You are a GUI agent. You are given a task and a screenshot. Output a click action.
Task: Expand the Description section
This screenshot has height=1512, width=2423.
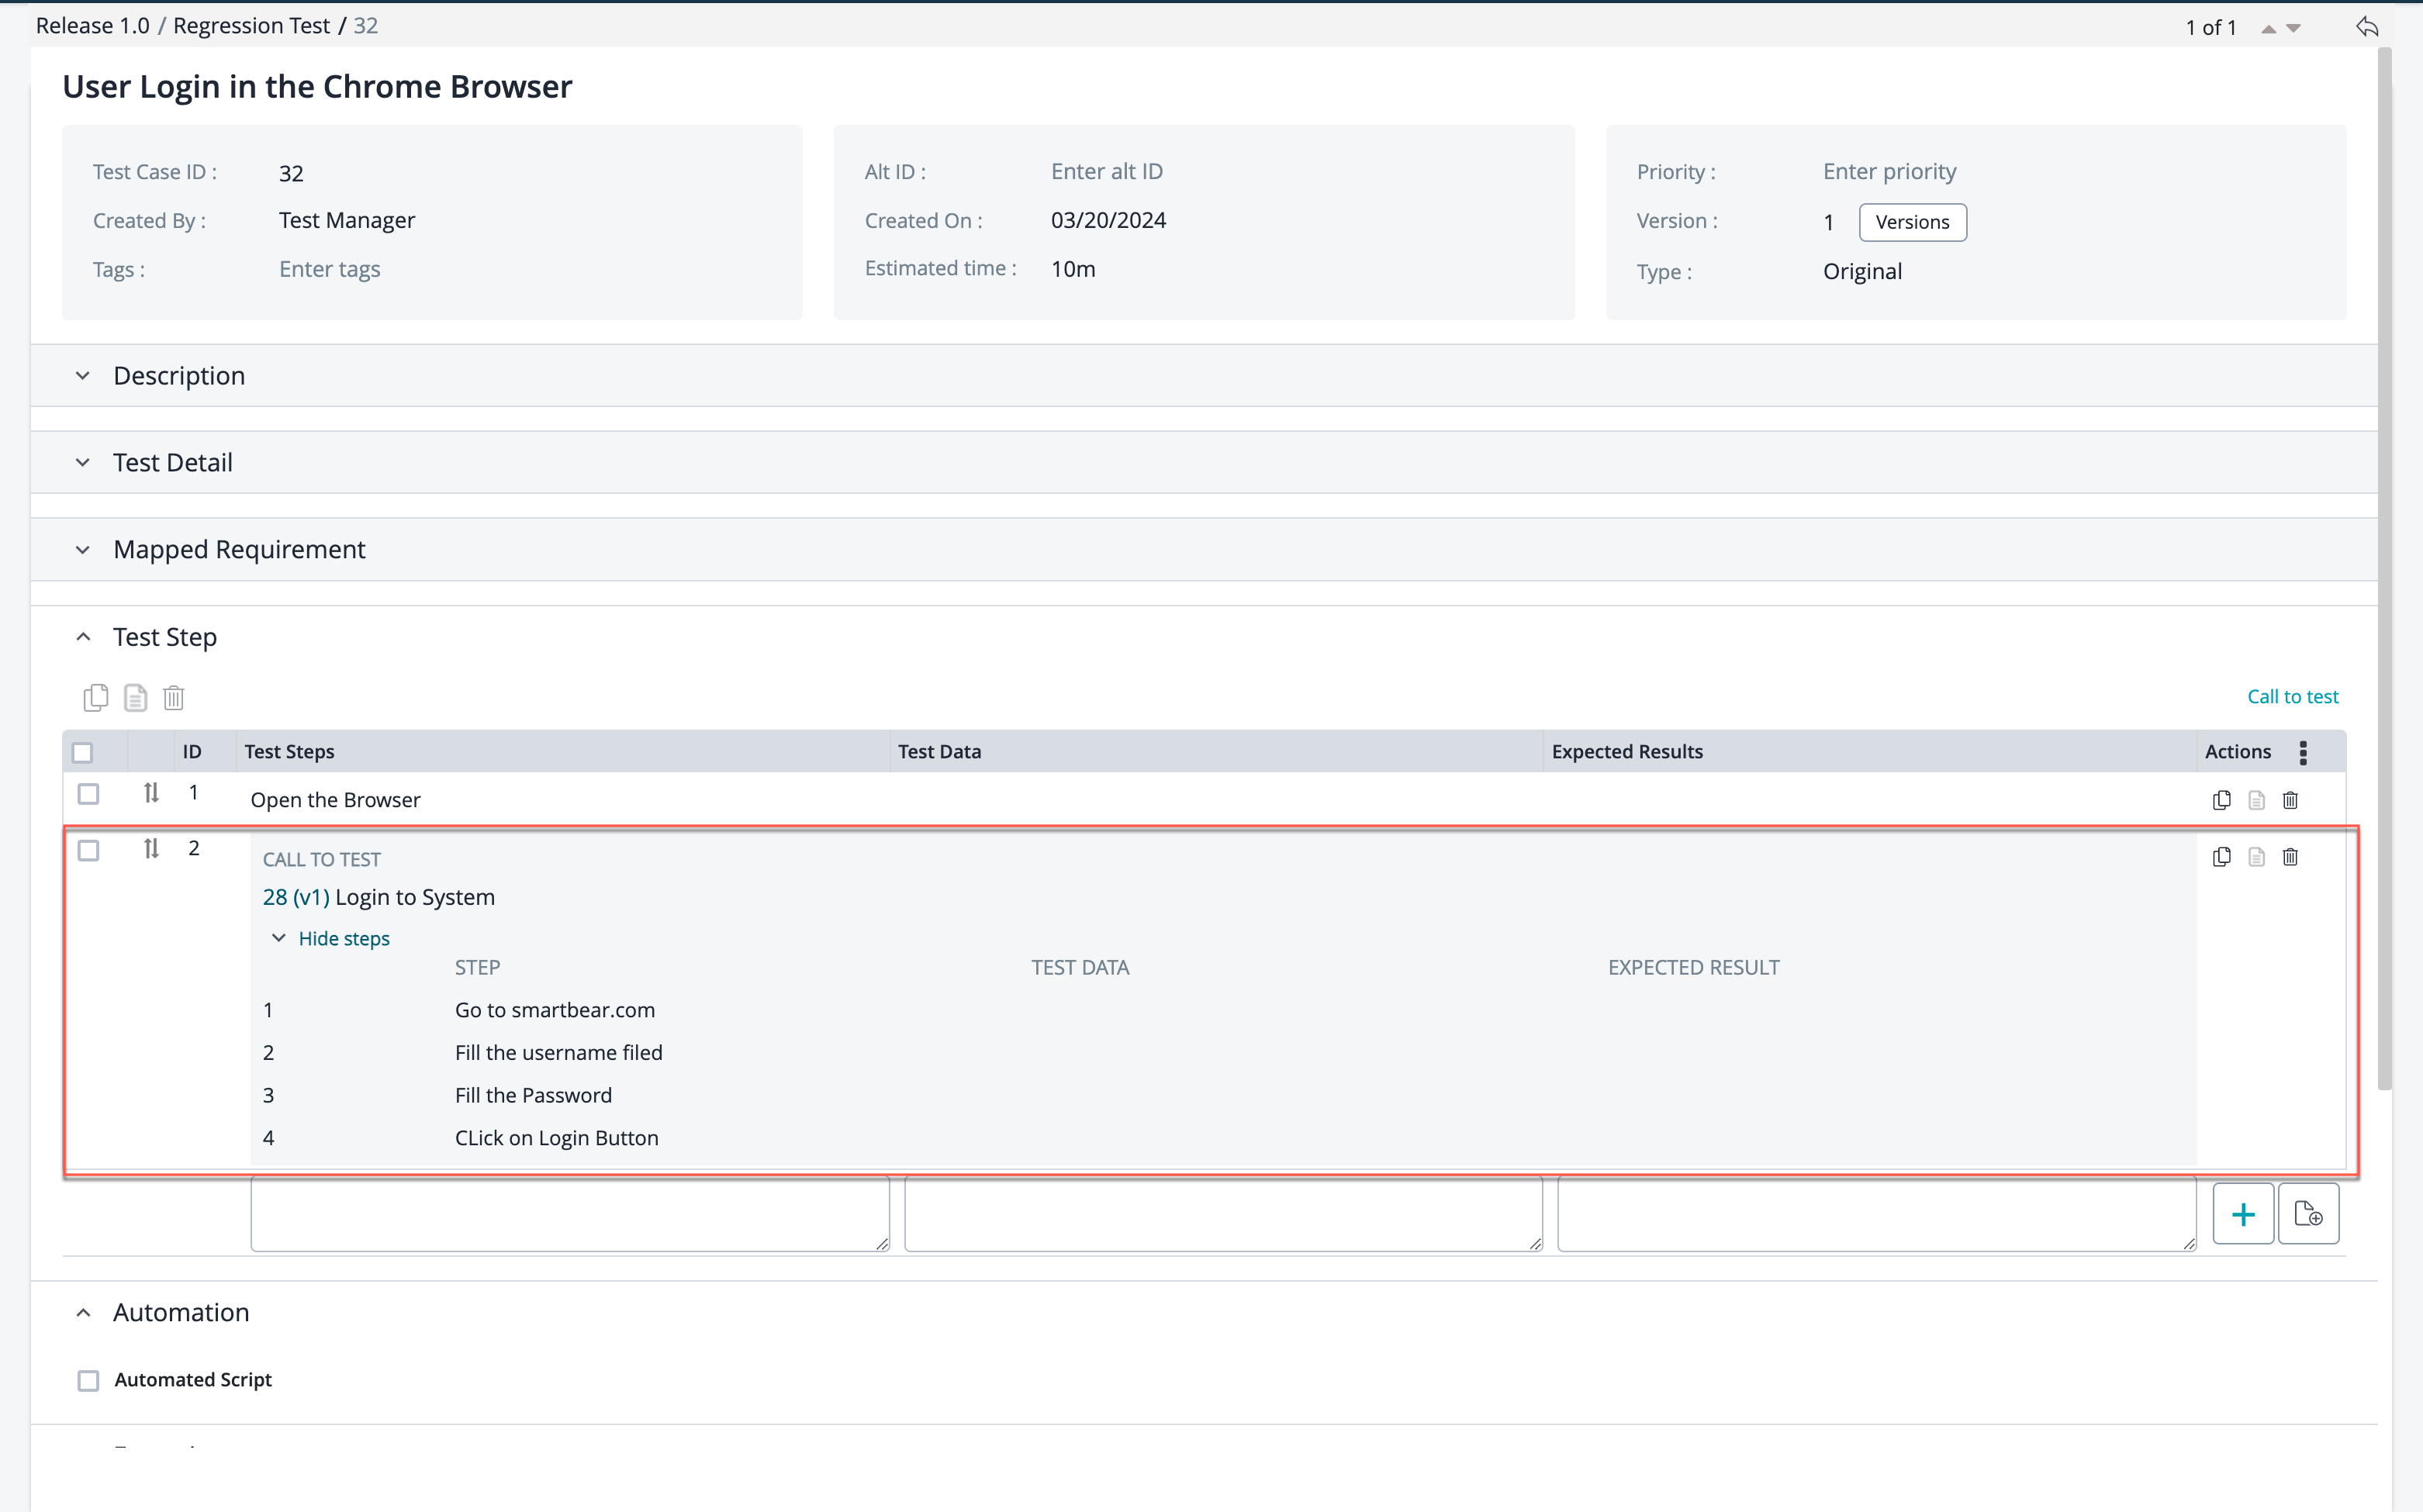(83, 376)
